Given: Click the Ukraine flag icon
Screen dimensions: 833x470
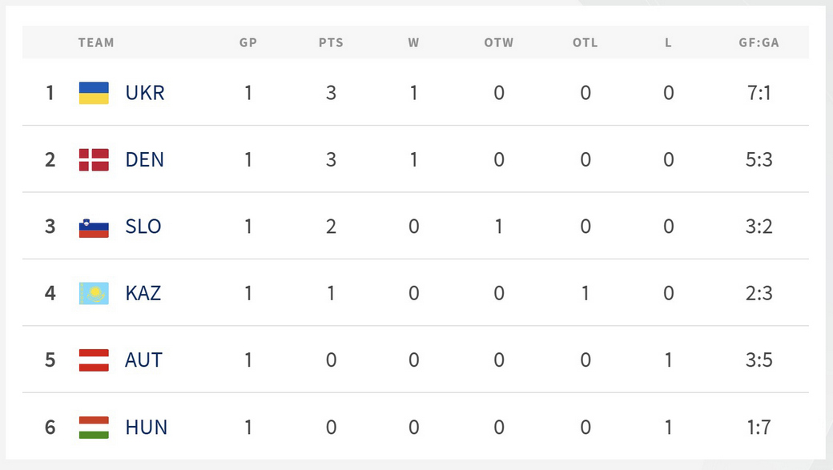Looking at the screenshot, I should (x=94, y=93).
